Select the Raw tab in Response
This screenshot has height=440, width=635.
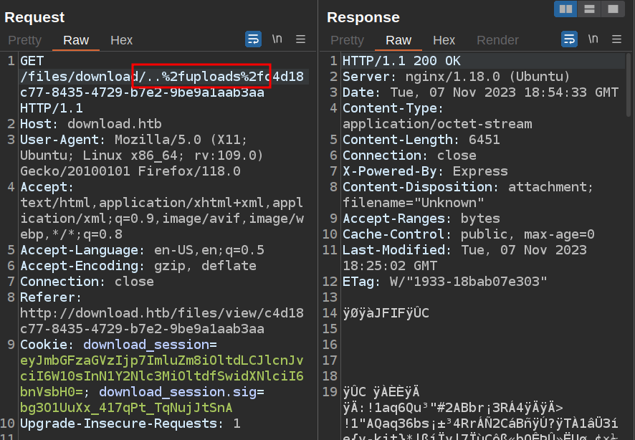pyautogui.click(x=398, y=40)
